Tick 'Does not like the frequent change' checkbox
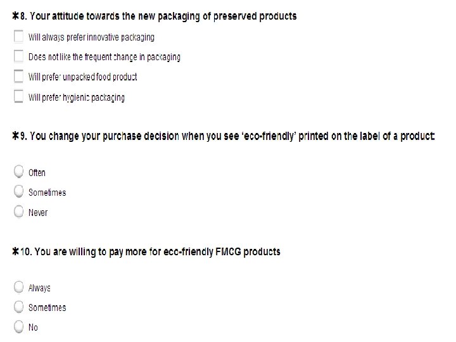The width and height of the screenshot is (456, 342). click(x=19, y=56)
